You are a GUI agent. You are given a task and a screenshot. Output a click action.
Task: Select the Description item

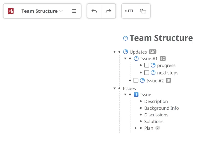pos(156,101)
